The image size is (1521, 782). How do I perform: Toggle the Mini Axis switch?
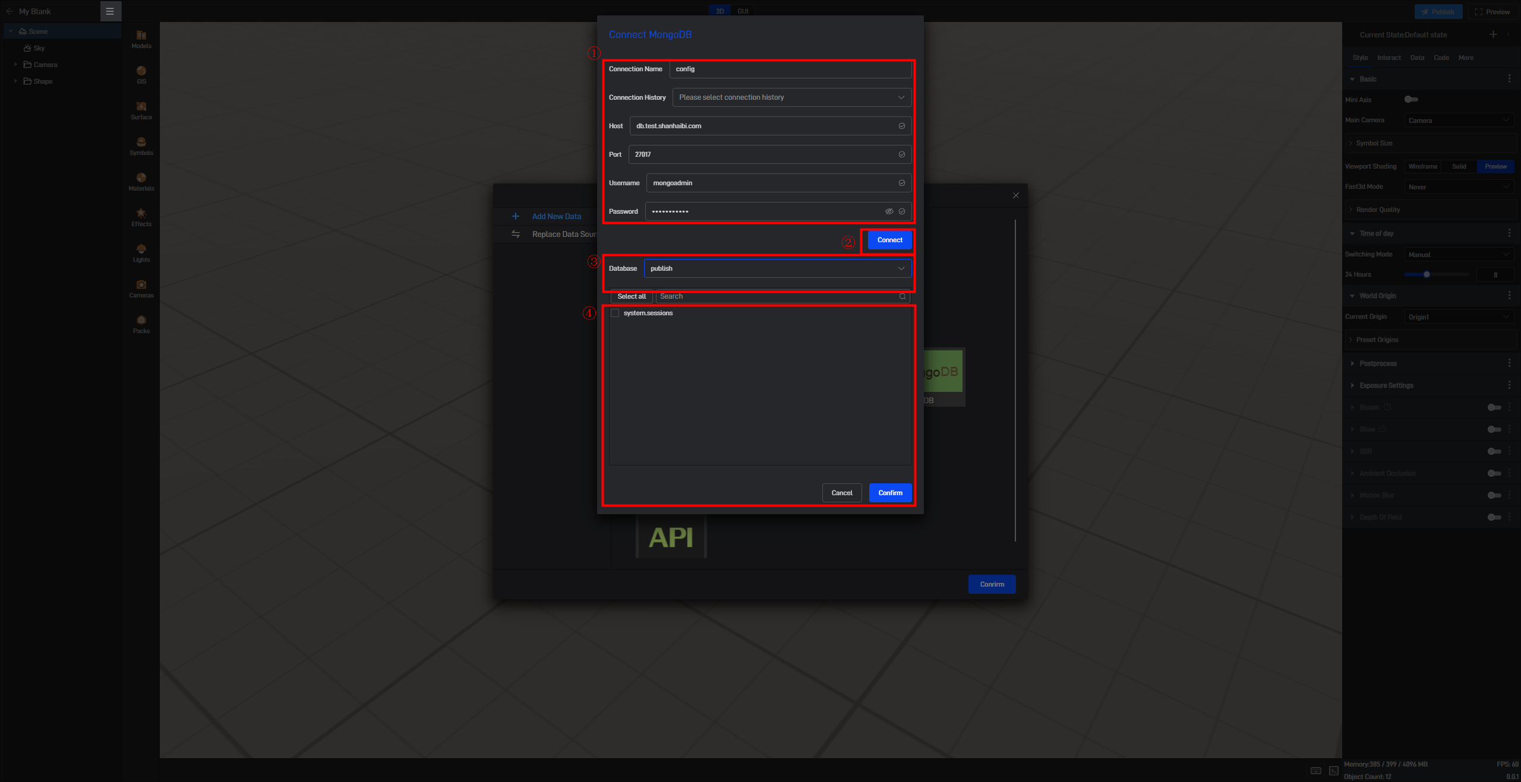tap(1412, 100)
